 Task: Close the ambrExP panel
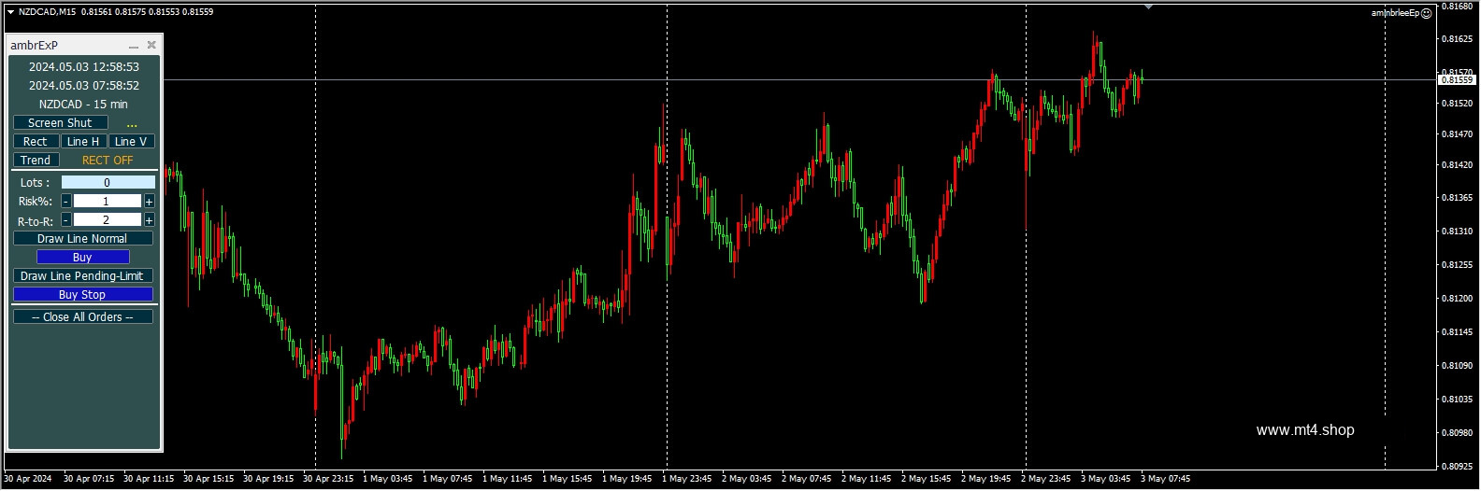(151, 45)
